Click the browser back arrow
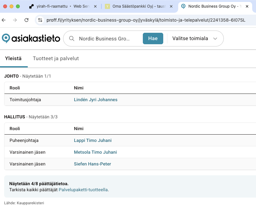 (4, 20)
